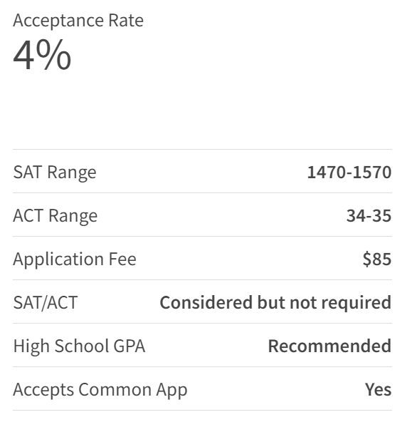Click the word GPA in High School GPA
The height and width of the screenshot is (422, 412).
point(130,346)
